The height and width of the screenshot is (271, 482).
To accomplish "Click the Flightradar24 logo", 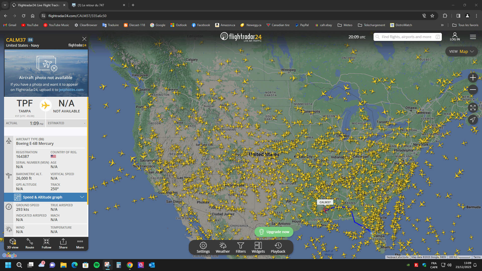I will point(241,37).
